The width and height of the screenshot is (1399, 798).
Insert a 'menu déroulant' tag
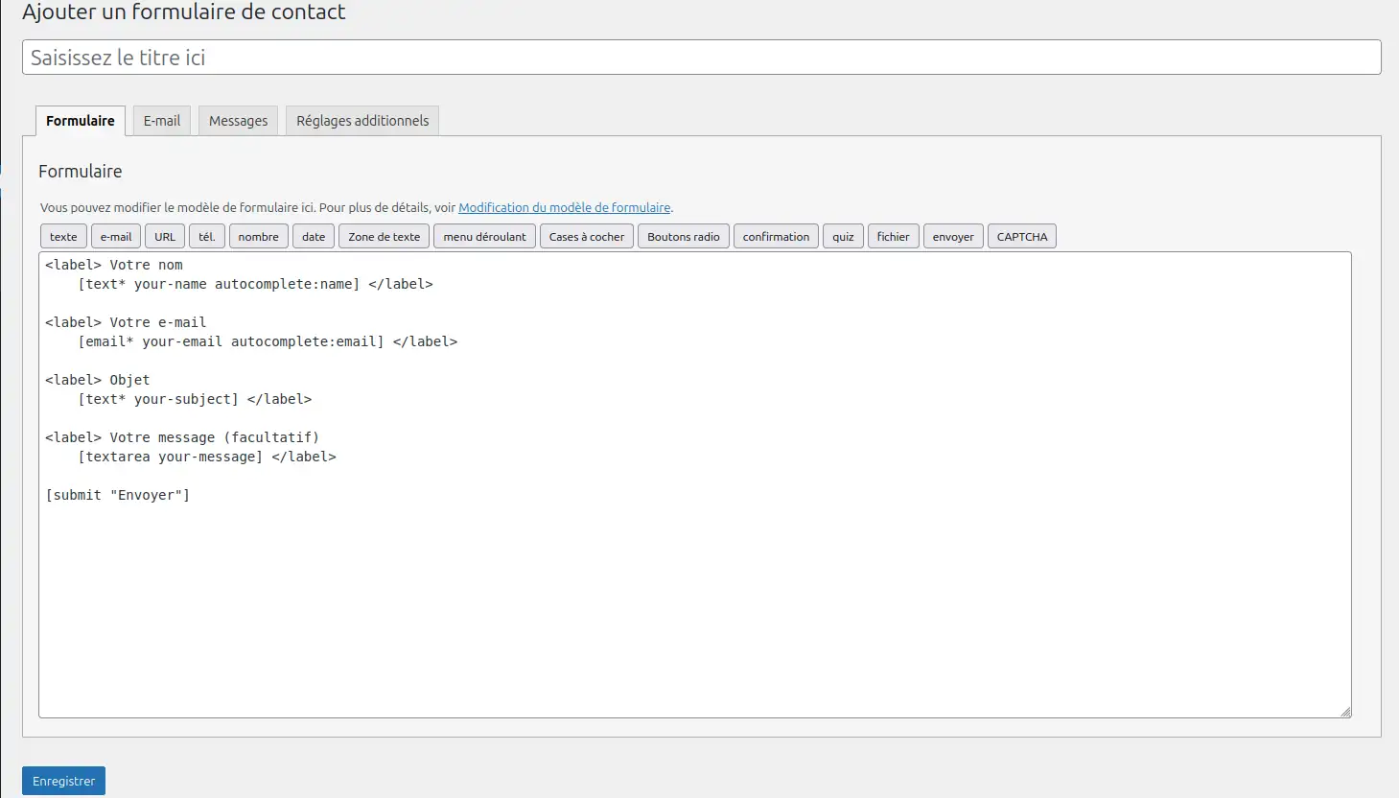click(484, 237)
